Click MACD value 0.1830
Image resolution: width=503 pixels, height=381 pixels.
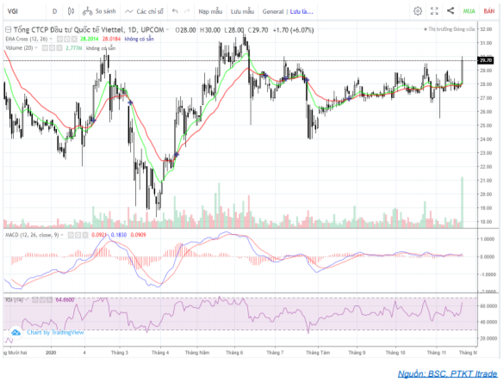(x=119, y=235)
